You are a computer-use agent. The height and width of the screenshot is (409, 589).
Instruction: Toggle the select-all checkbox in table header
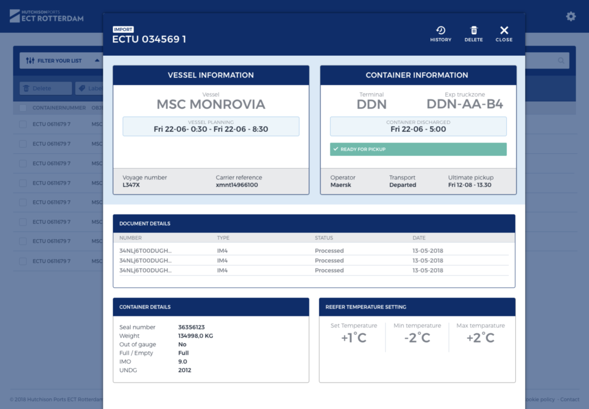tap(23, 108)
